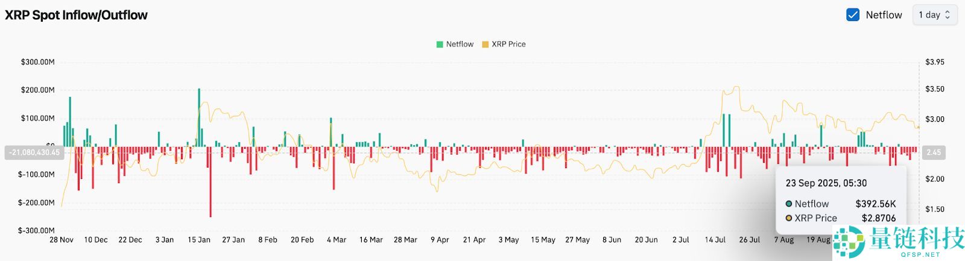Click the "$300.00M" netflow axis label
Screen dimensions: 965x261
pos(37,62)
